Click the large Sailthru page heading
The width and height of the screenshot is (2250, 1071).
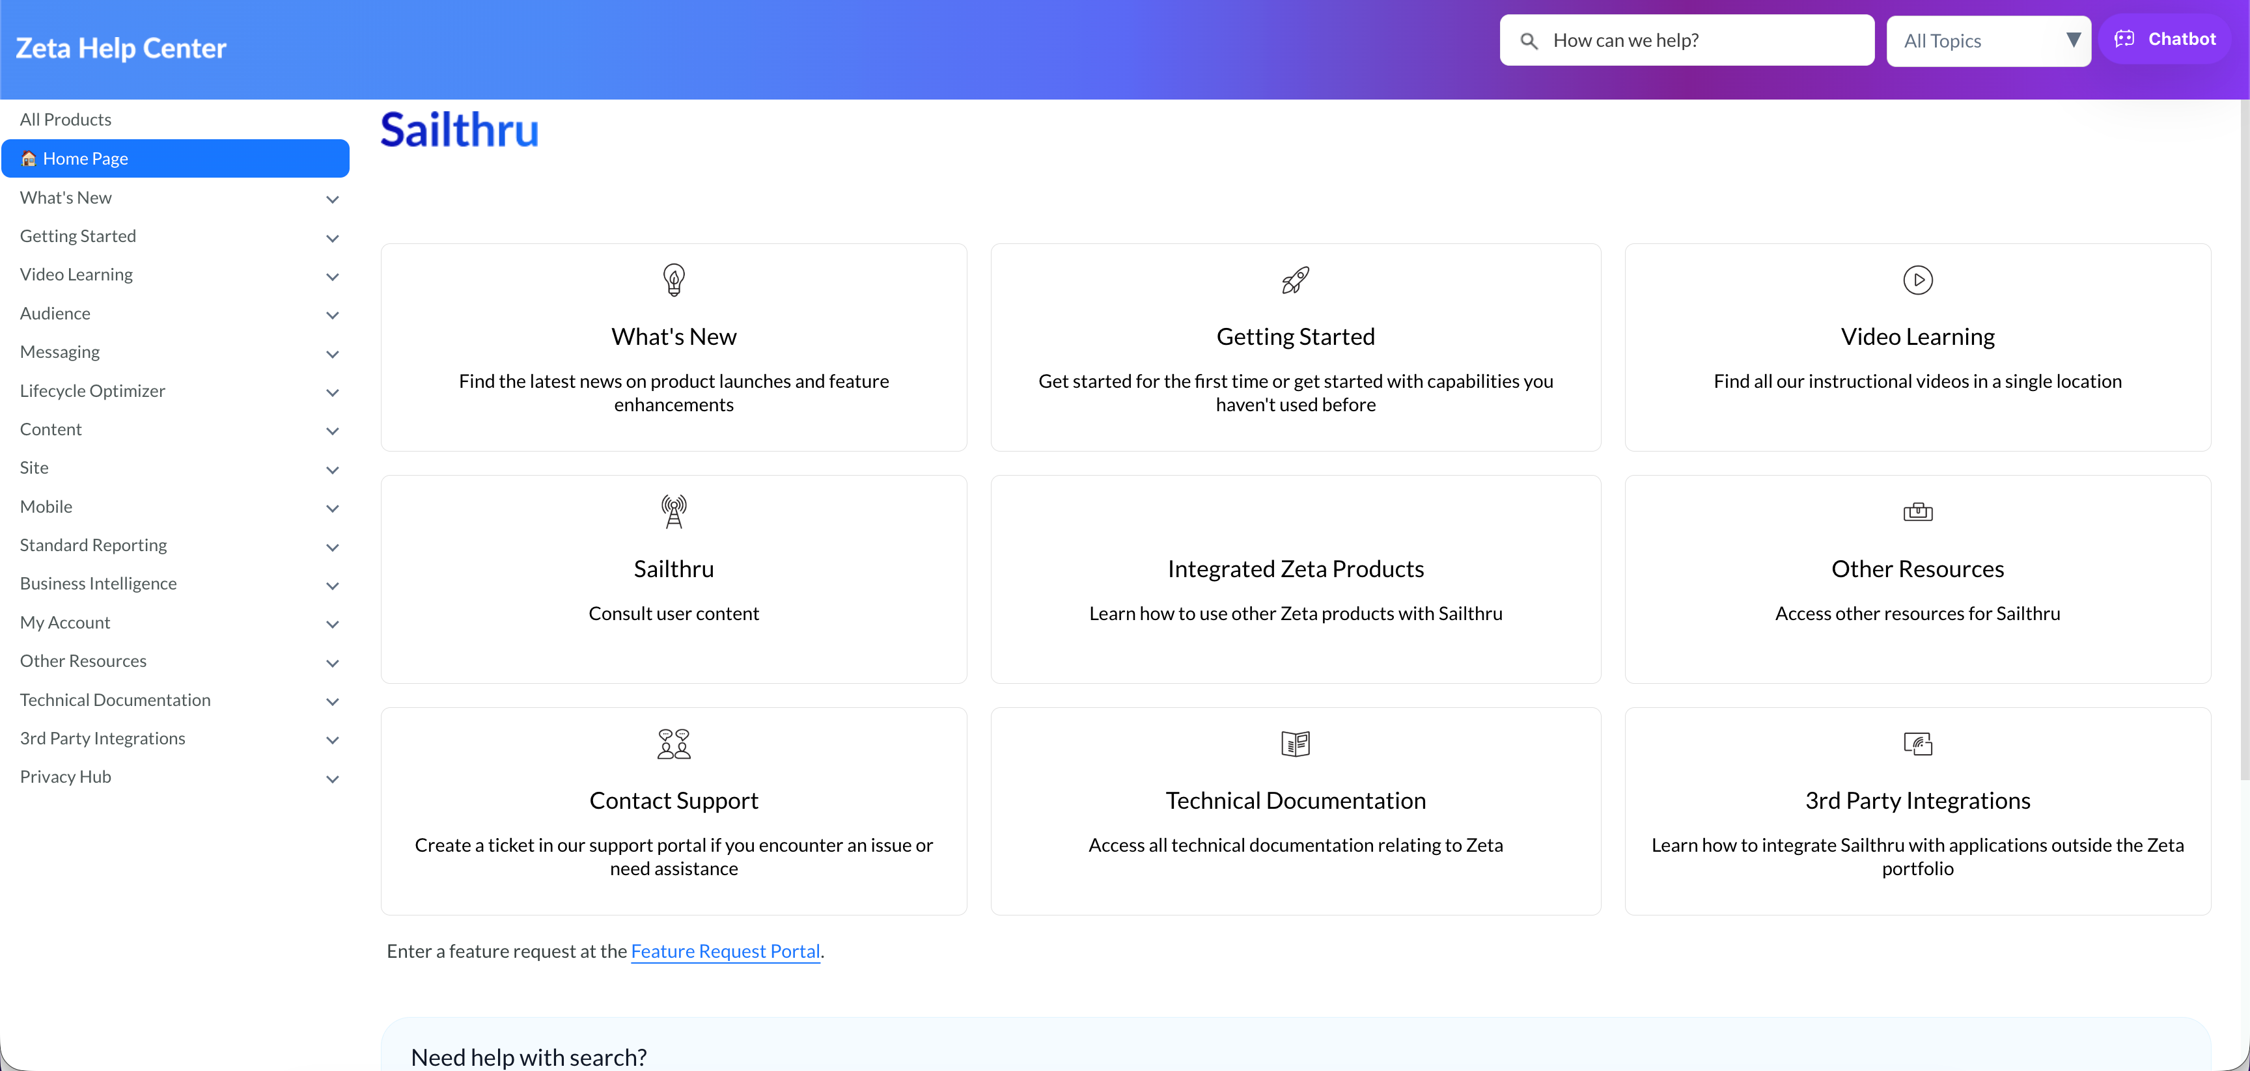tap(458, 130)
